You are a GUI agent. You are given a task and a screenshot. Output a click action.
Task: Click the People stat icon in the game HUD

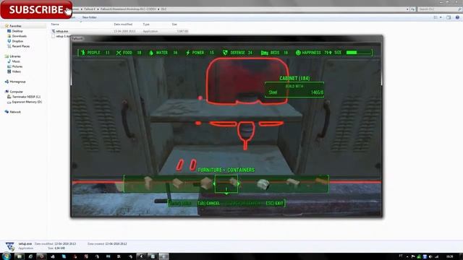click(x=83, y=53)
